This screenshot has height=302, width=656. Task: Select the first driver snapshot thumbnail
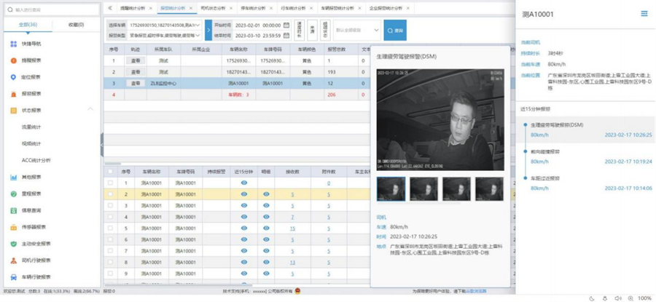coord(391,189)
